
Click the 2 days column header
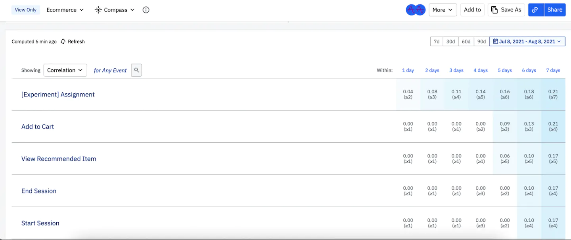[x=432, y=70]
